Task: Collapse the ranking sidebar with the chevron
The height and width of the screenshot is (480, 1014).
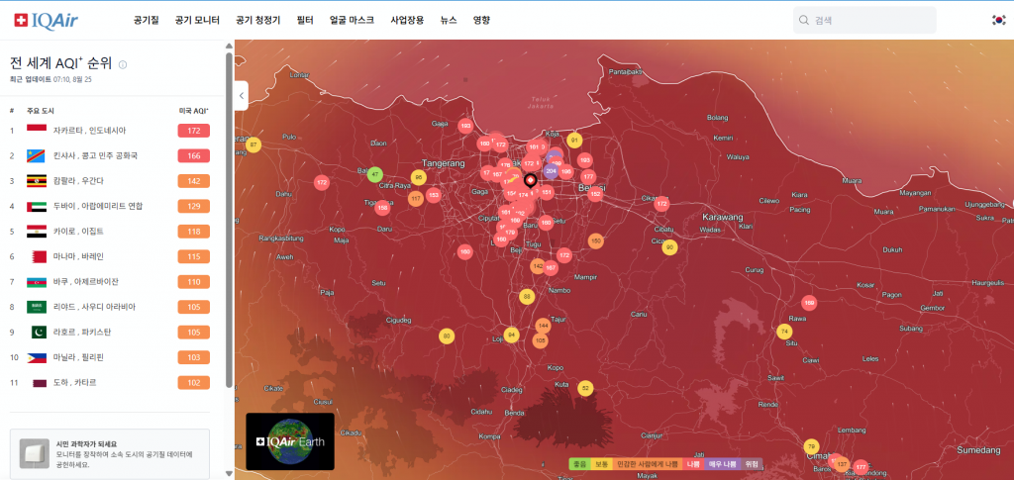Action: 242,96
